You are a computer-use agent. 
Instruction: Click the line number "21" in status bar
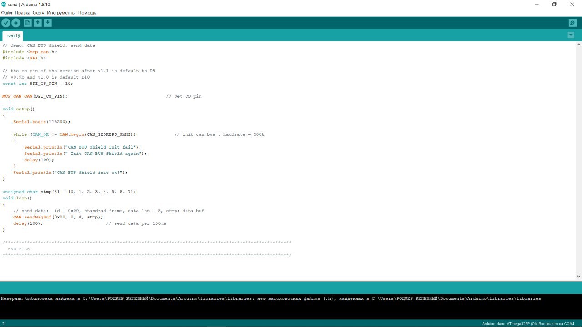[4, 324]
